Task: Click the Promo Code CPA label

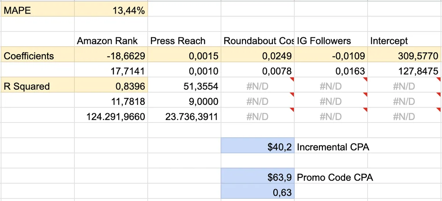Action: point(335,178)
